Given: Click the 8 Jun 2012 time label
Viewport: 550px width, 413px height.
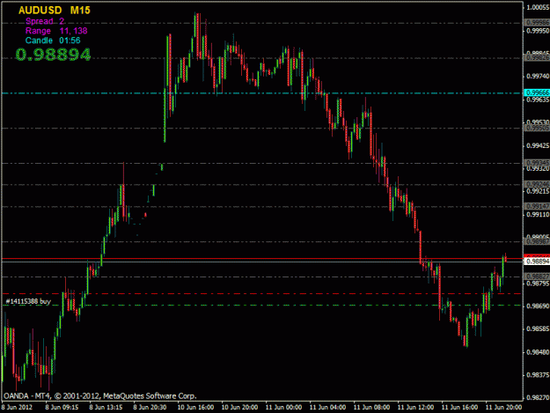Looking at the screenshot, I should coord(17,407).
